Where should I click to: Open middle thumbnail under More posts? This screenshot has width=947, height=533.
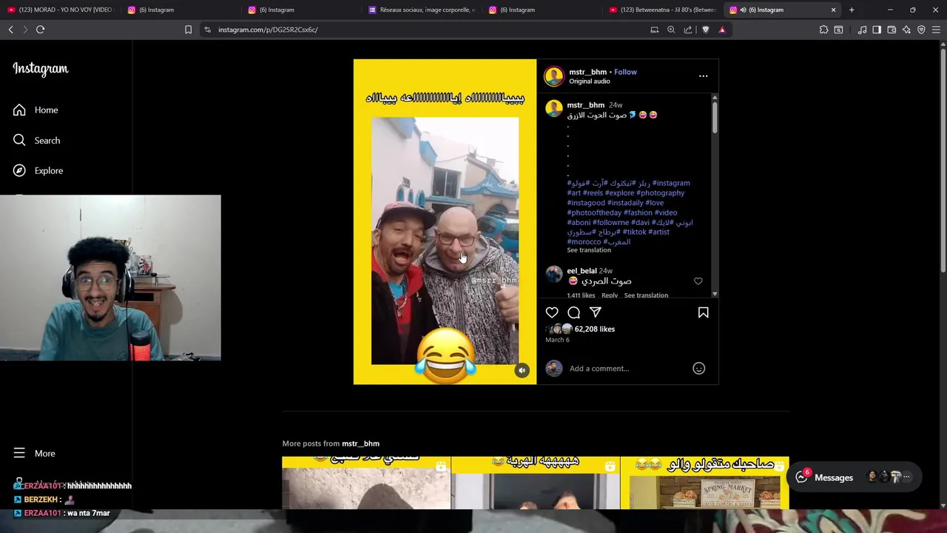point(535,483)
